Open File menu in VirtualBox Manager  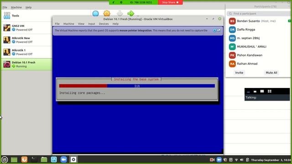5,7
